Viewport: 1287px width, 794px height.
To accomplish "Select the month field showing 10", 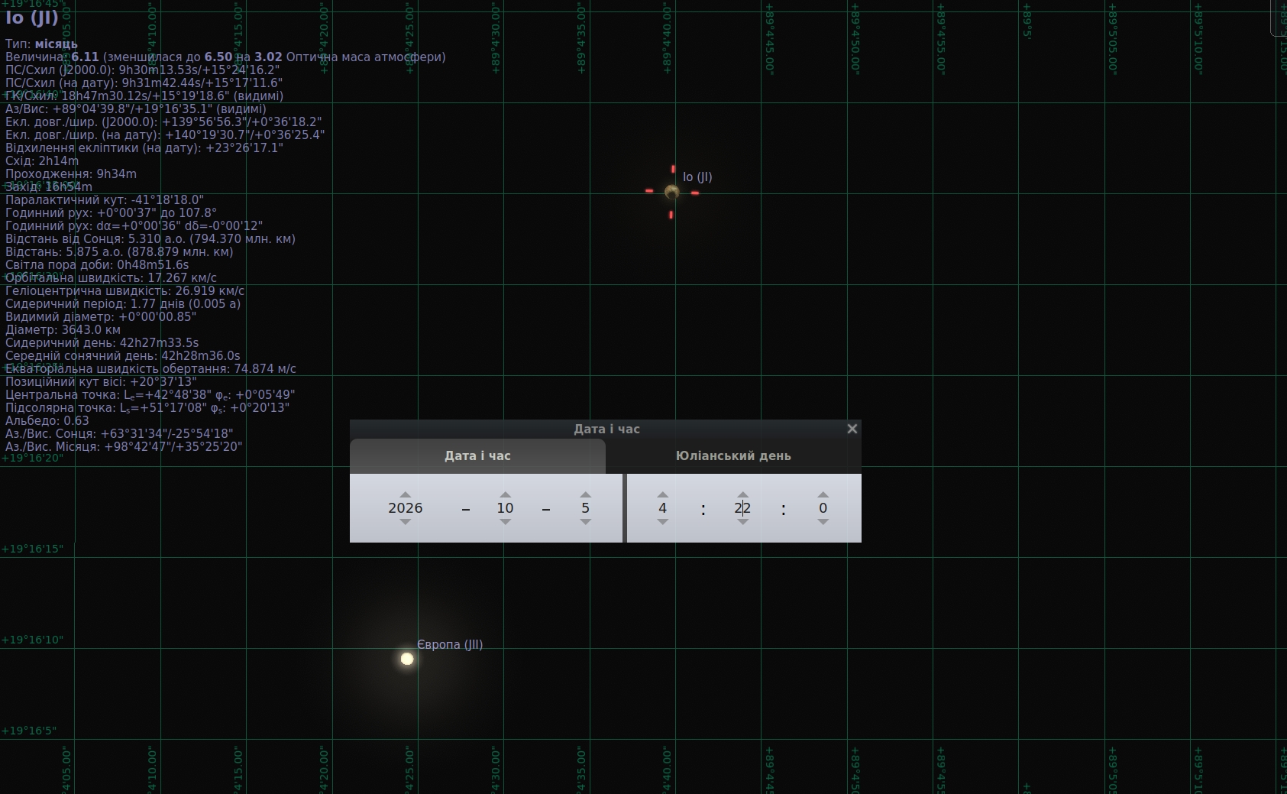I will [505, 508].
